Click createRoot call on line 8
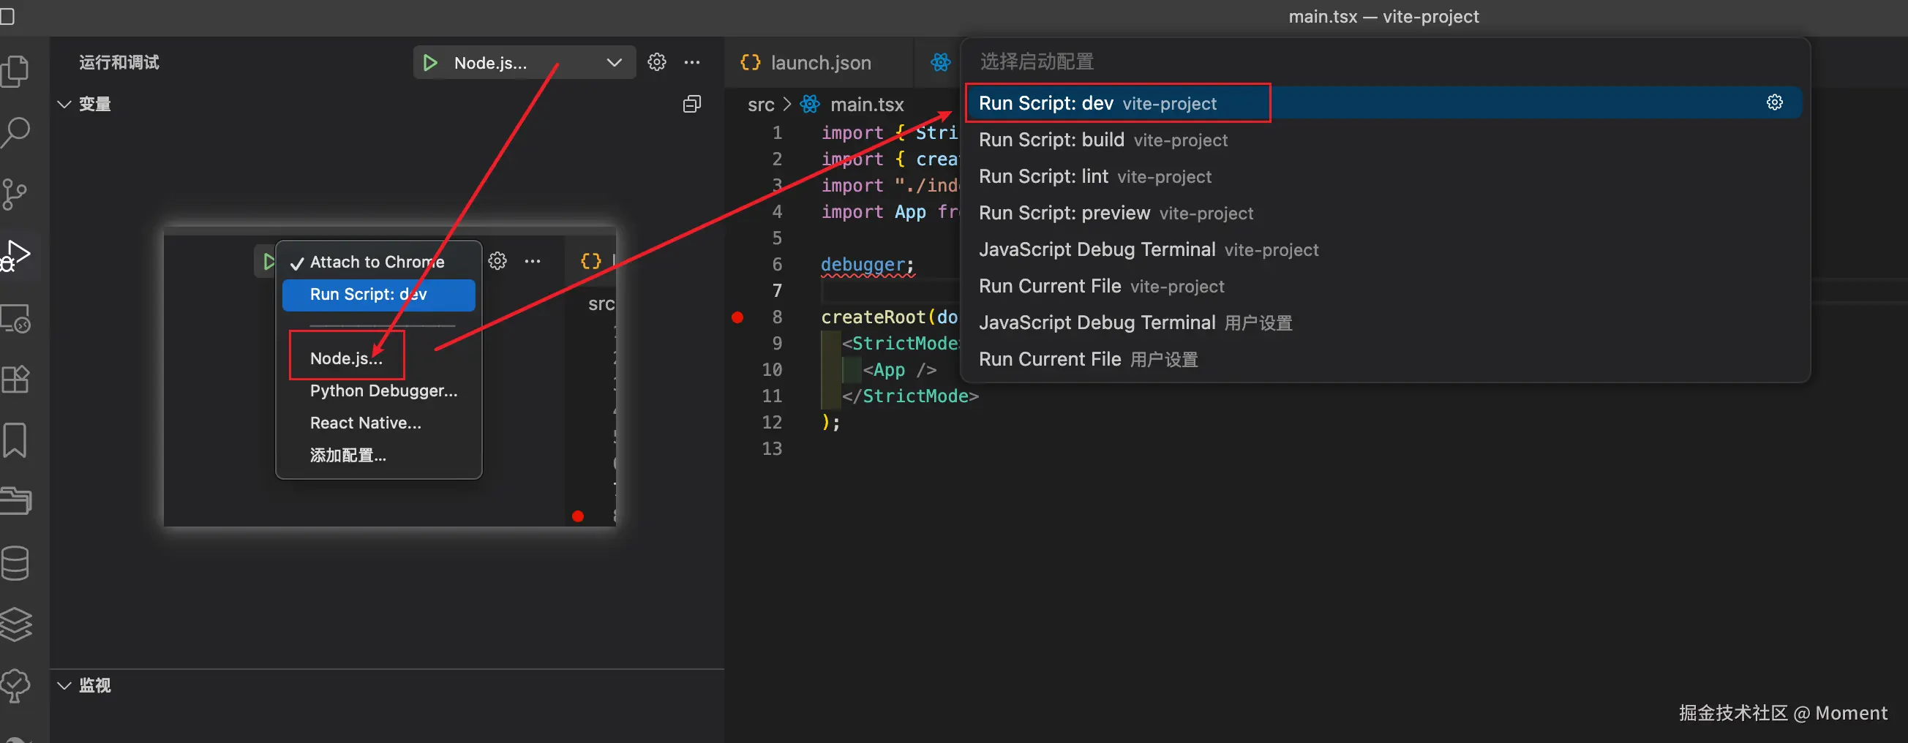Screen dimensions: 1908x743 [x=874, y=317]
